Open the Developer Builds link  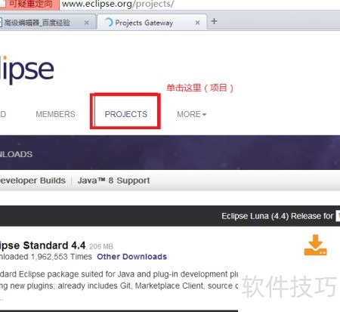tap(32, 181)
